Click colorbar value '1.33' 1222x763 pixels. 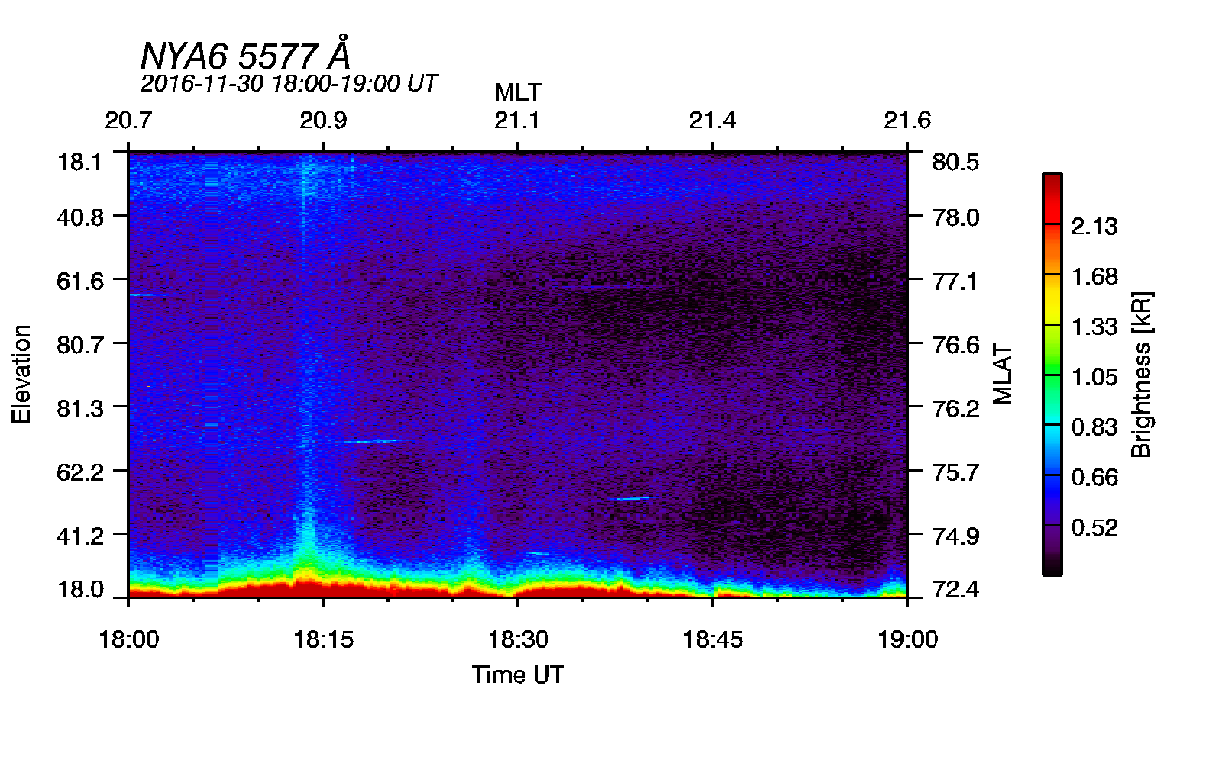(x=1094, y=327)
